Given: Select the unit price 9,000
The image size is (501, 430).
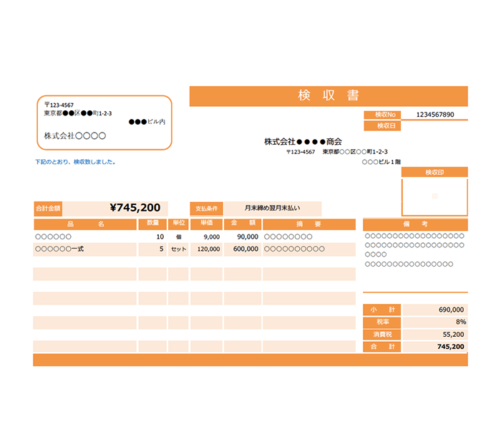Looking at the screenshot, I should pos(212,237).
